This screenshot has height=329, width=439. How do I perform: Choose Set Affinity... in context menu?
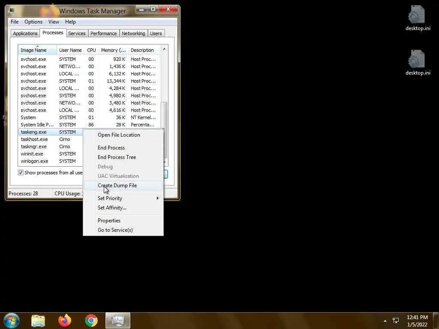point(123,208)
